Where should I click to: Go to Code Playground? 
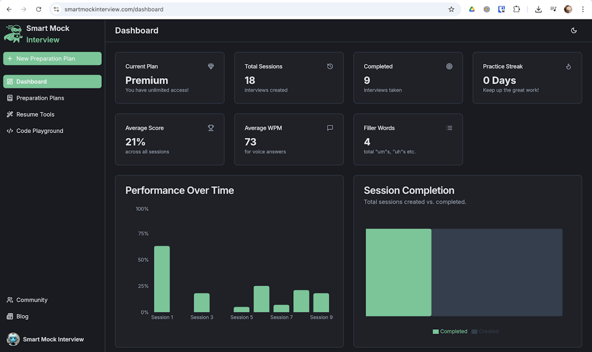click(x=40, y=131)
